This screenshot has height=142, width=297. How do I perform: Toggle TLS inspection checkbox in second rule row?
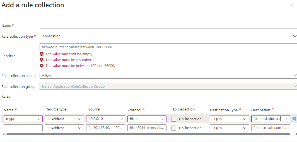174,128
